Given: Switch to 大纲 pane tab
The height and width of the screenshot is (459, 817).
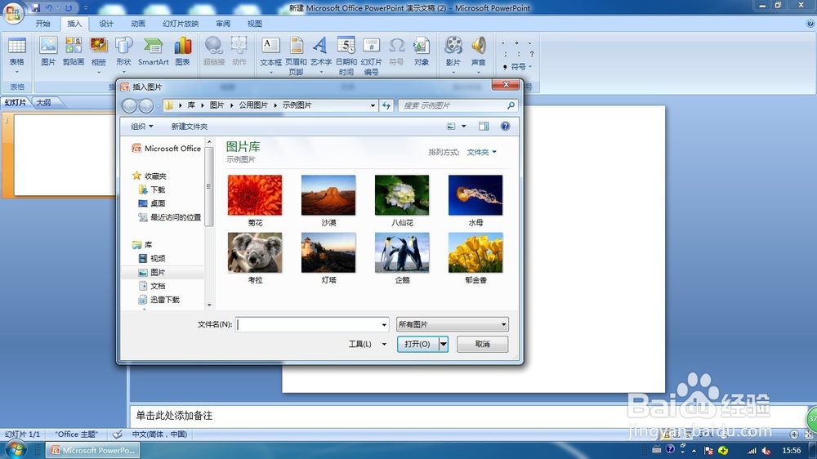Looking at the screenshot, I should click(x=44, y=103).
